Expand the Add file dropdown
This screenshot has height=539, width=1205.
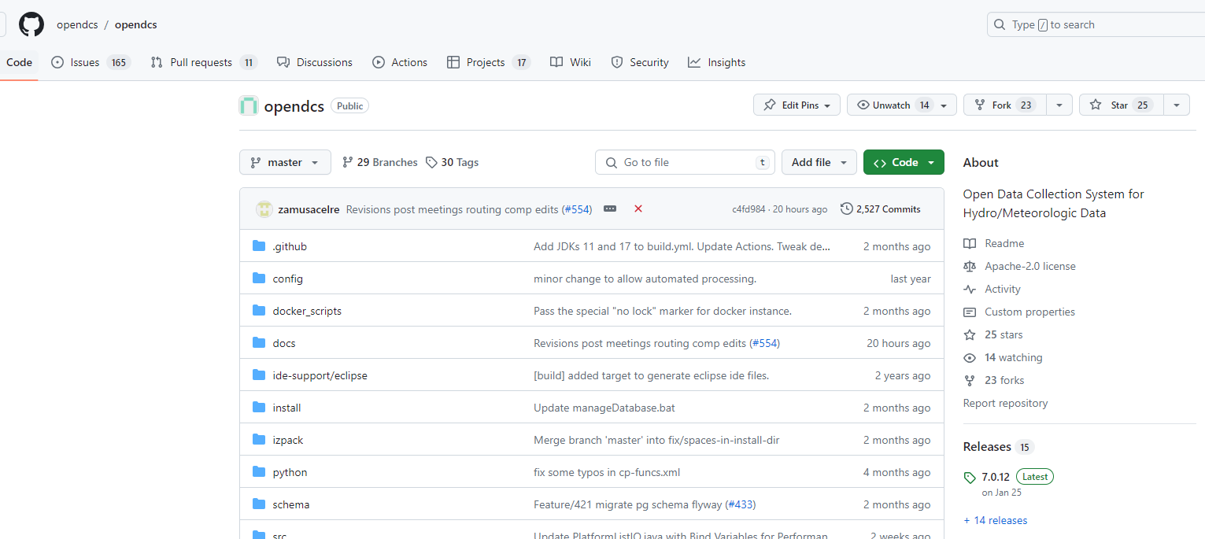point(819,163)
